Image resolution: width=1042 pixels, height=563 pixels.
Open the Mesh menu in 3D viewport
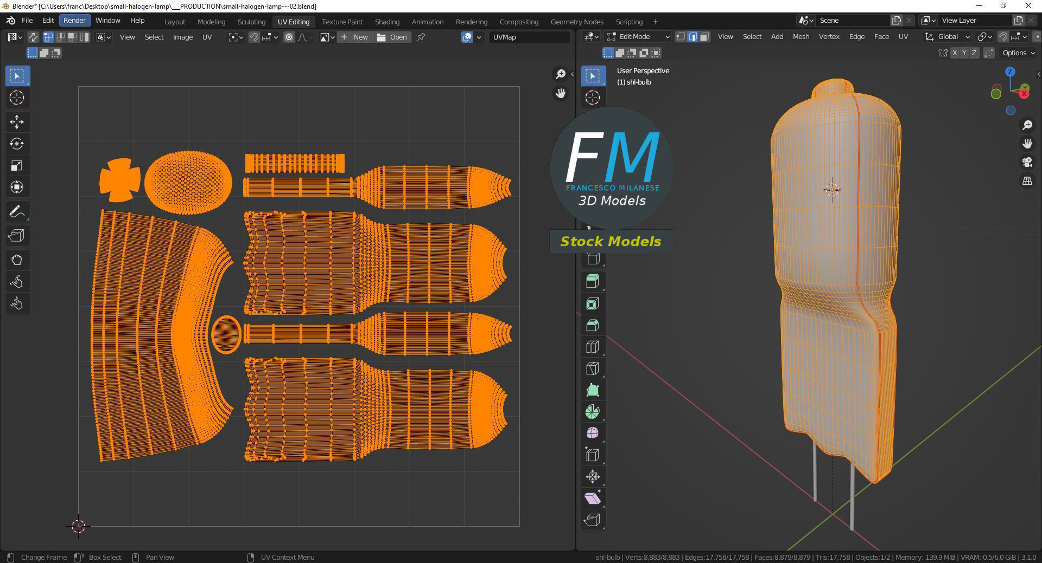[800, 37]
